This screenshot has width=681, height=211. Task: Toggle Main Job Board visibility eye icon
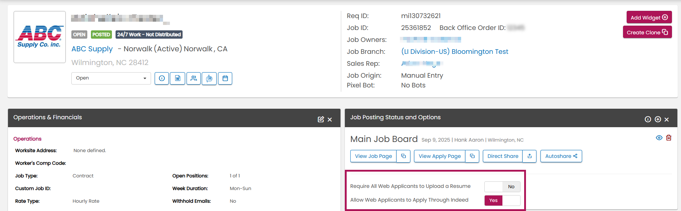pos(659,138)
